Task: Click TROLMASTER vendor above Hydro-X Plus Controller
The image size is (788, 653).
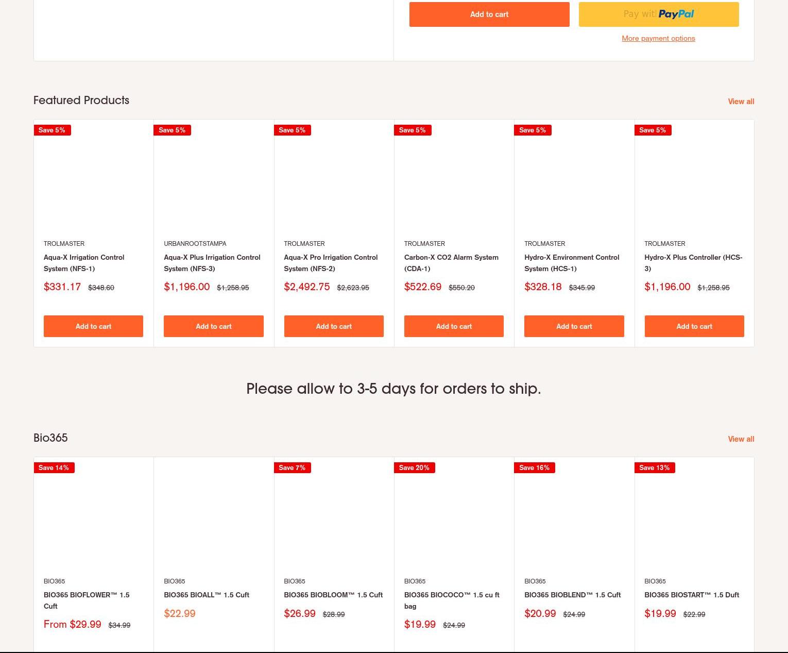Action: pyautogui.click(x=665, y=244)
